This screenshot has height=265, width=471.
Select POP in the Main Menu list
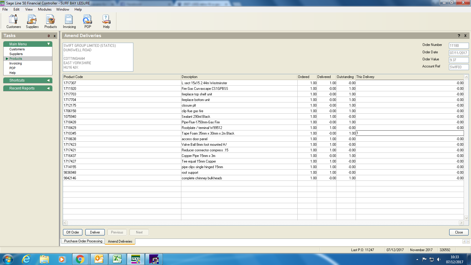[12, 68]
